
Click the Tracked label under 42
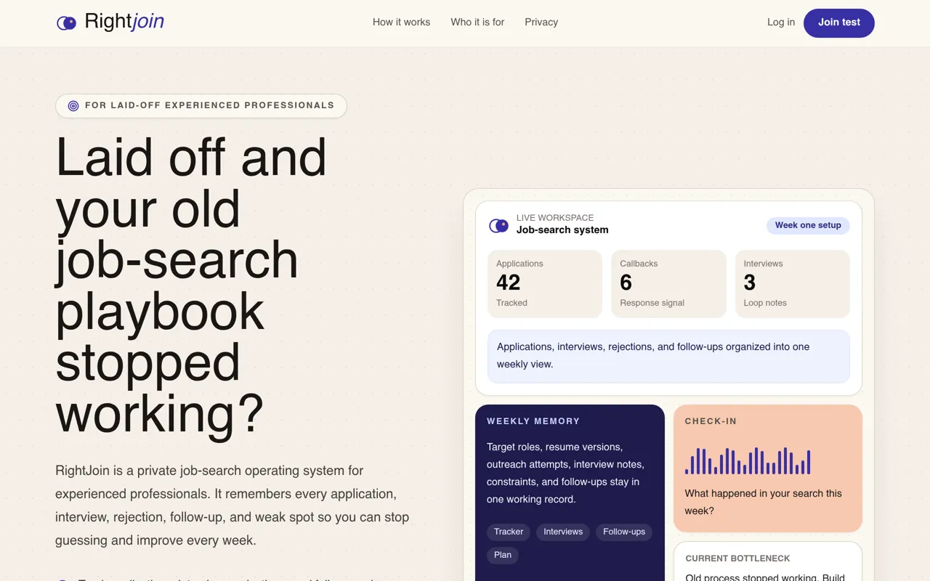click(511, 303)
